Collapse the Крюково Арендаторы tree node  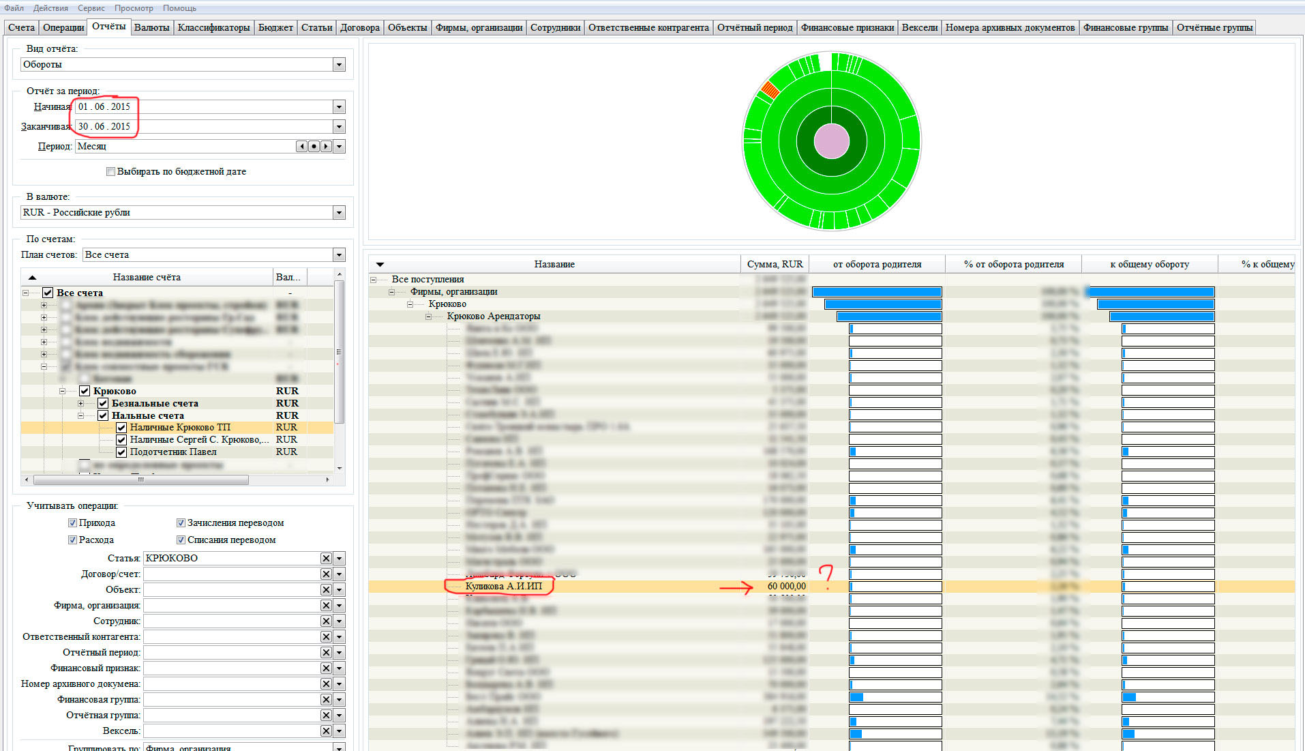(429, 316)
